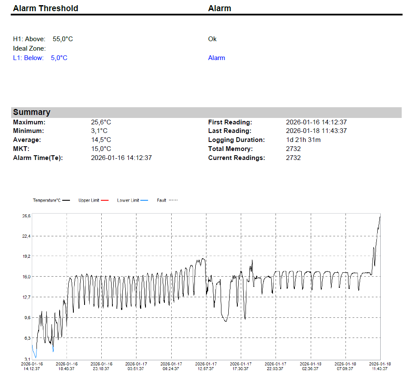Click the Ideal Zone label

(29, 48)
